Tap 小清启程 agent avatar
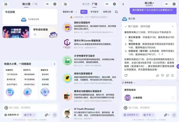179x122 pixels. pos(128,98)
